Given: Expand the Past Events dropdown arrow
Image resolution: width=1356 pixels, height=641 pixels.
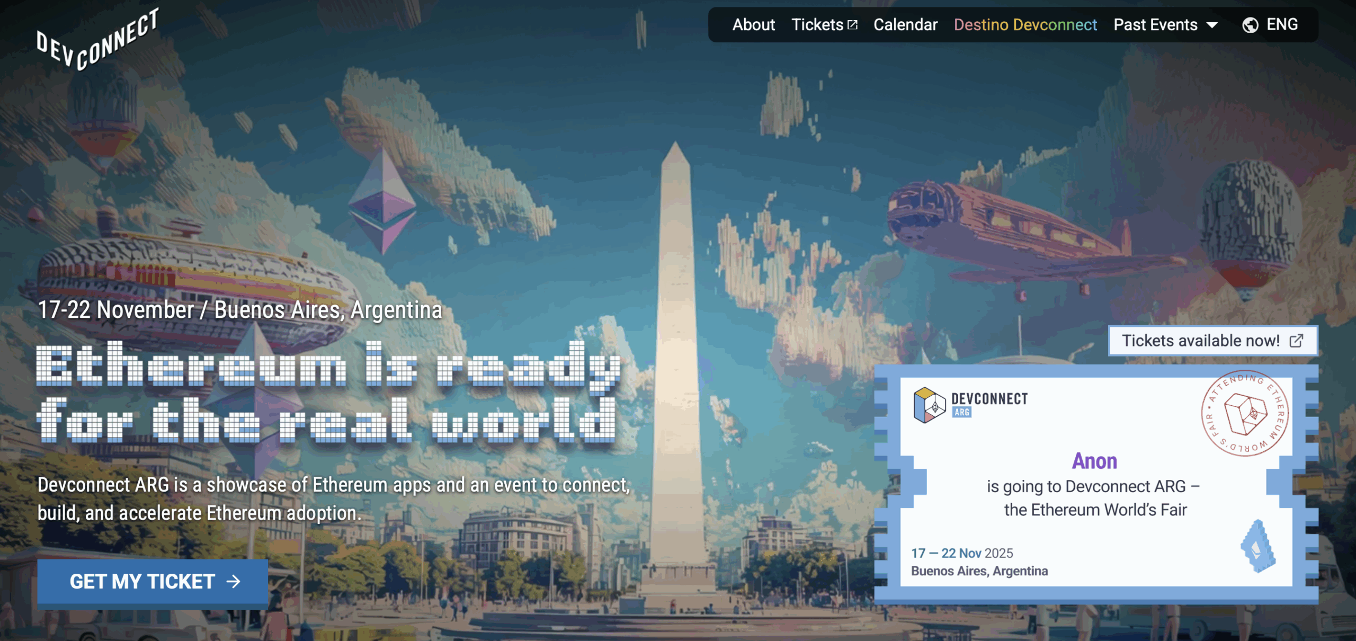Looking at the screenshot, I should (x=1212, y=25).
